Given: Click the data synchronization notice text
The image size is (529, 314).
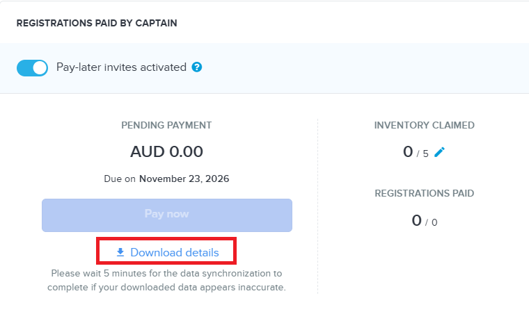Looking at the screenshot, I should tap(166, 280).
